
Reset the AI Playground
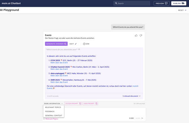pyautogui.click(x=182, y=10)
